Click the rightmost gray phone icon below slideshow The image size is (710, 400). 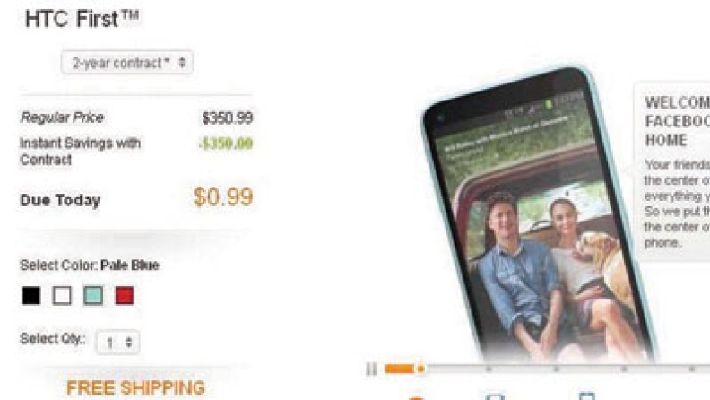(x=587, y=396)
